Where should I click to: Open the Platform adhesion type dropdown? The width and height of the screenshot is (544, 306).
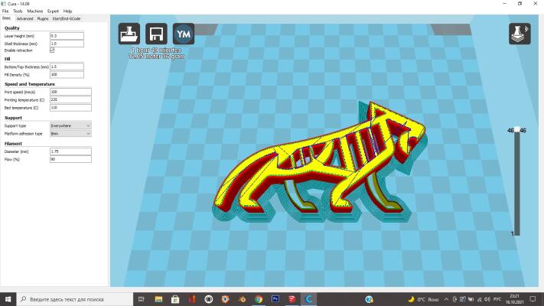70,134
